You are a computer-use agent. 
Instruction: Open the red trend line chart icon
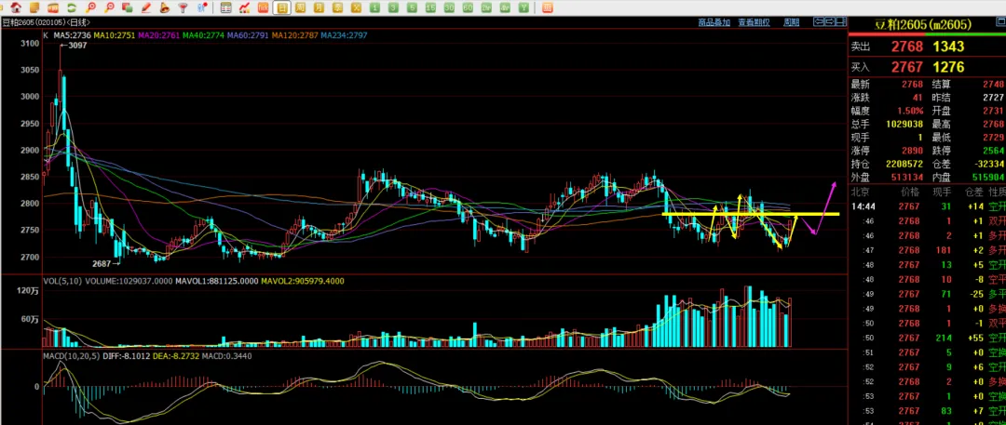point(244,7)
